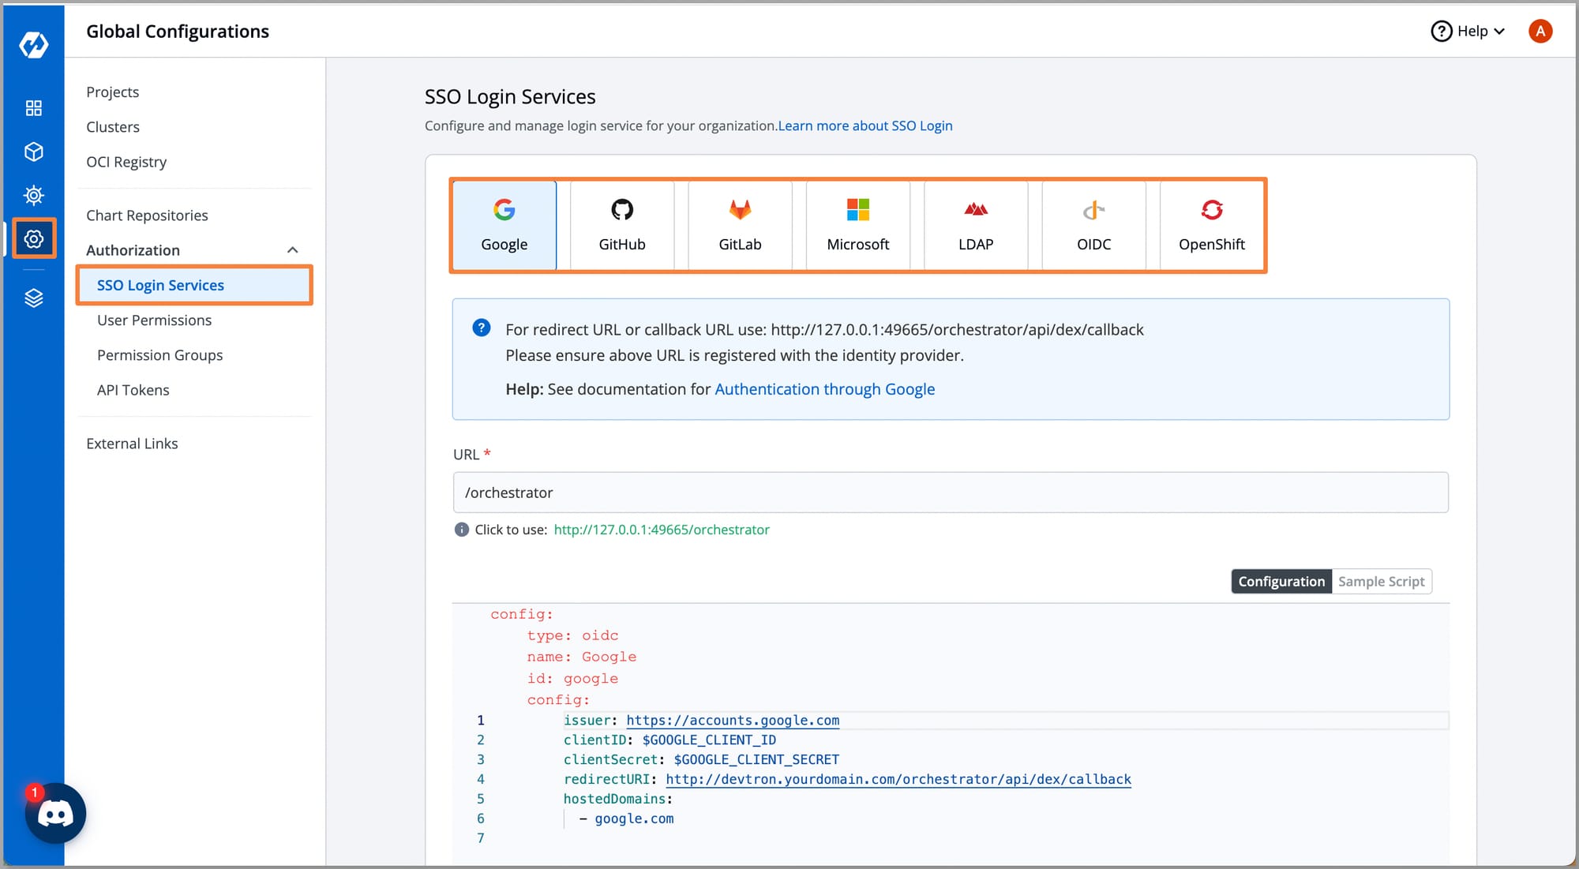Open Projects in the sidebar

tap(112, 92)
